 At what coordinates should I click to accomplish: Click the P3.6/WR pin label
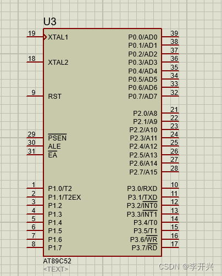[144, 239]
